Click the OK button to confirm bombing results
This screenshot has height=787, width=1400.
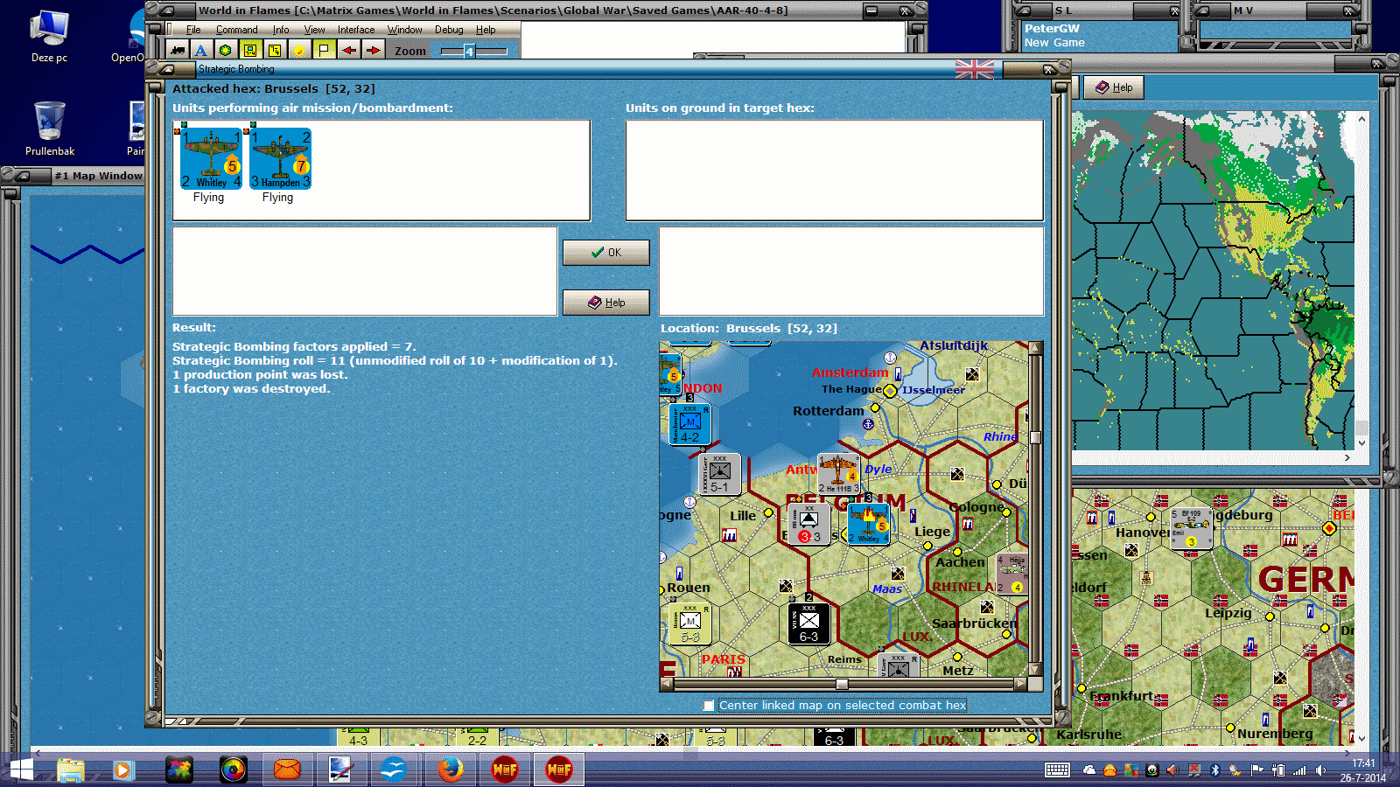click(x=605, y=252)
